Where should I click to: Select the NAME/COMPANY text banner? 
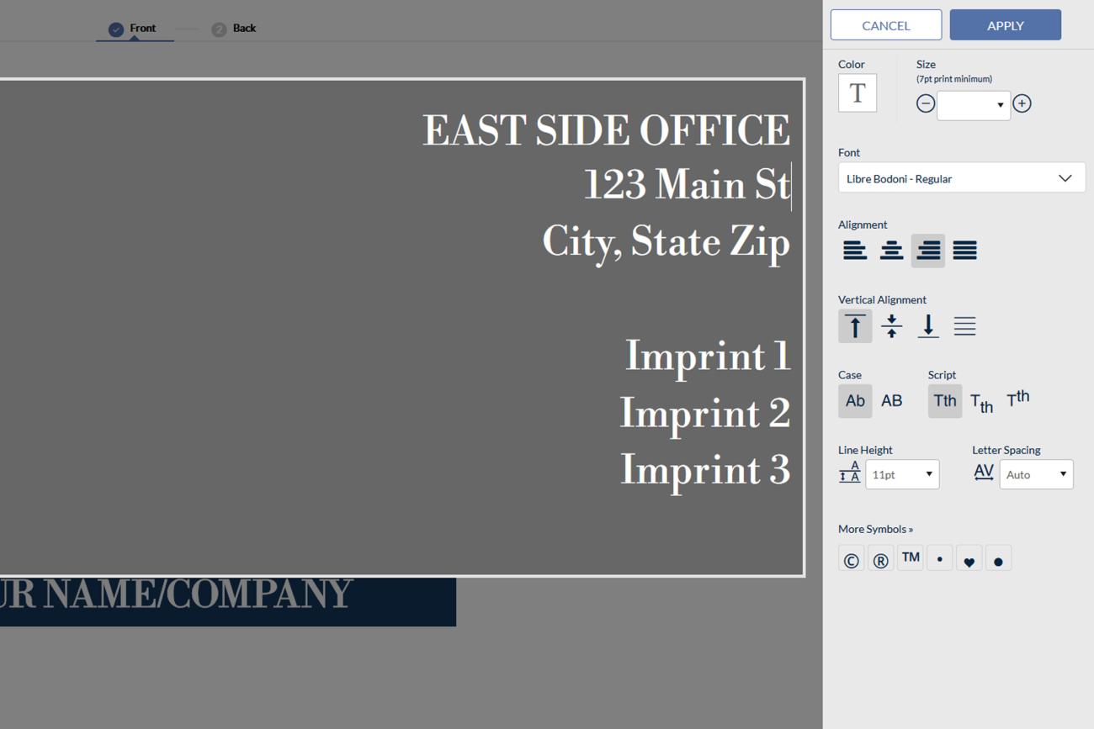pos(227,601)
